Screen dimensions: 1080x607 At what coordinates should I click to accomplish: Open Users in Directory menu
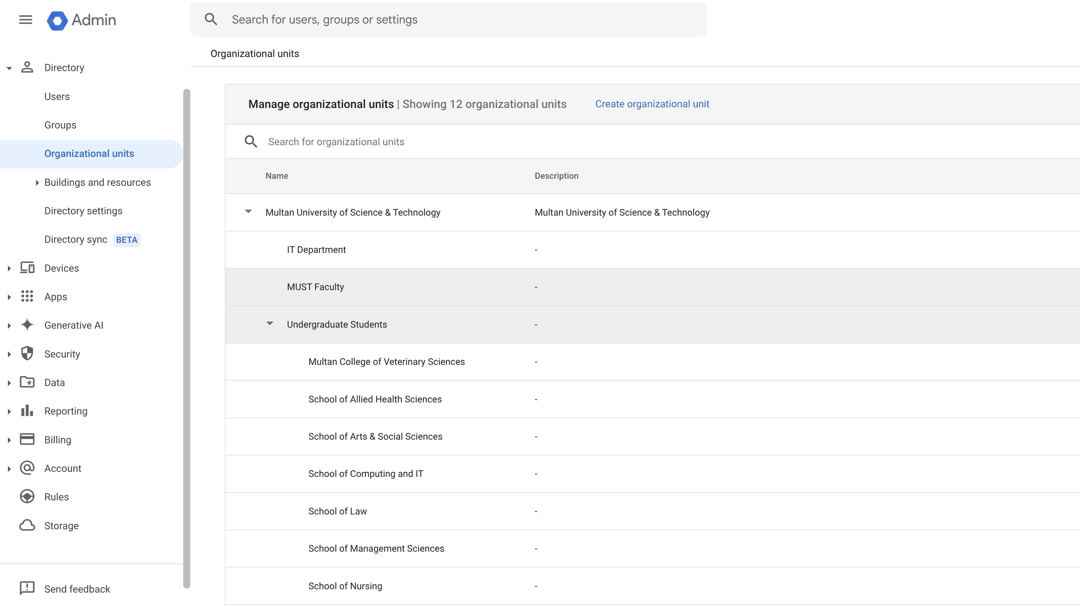(57, 96)
